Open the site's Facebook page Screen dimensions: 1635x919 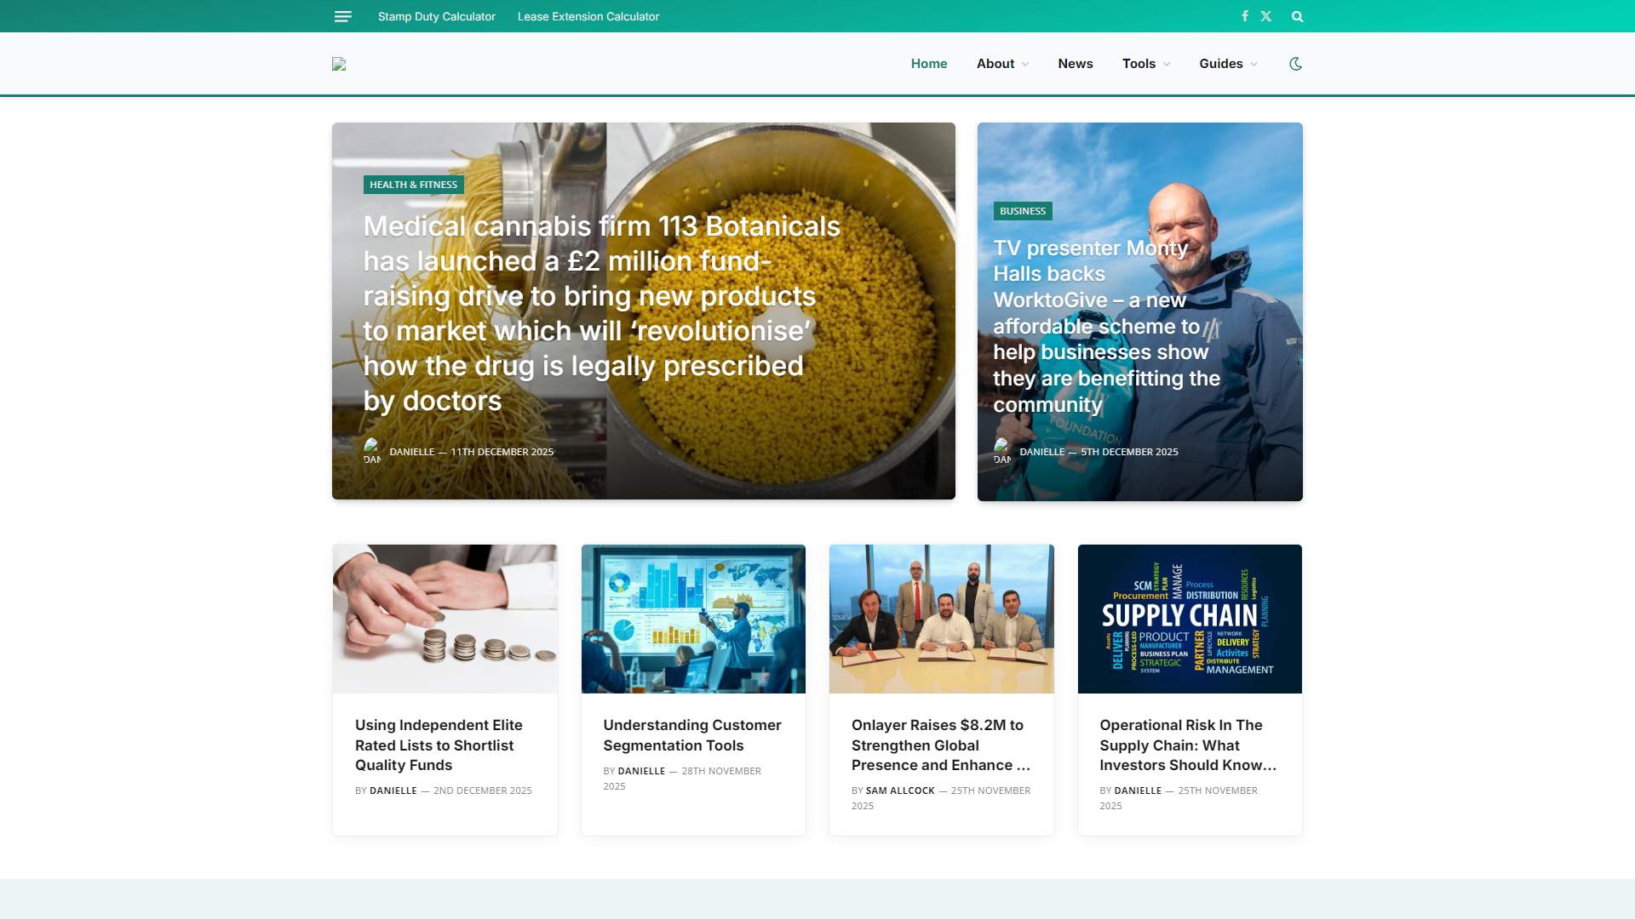(1245, 16)
